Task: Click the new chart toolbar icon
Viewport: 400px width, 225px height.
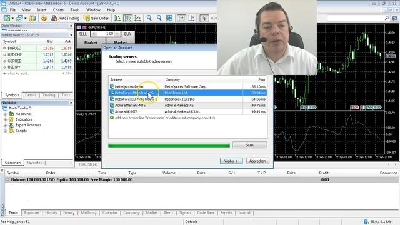Action: pyautogui.click(x=7, y=18)
